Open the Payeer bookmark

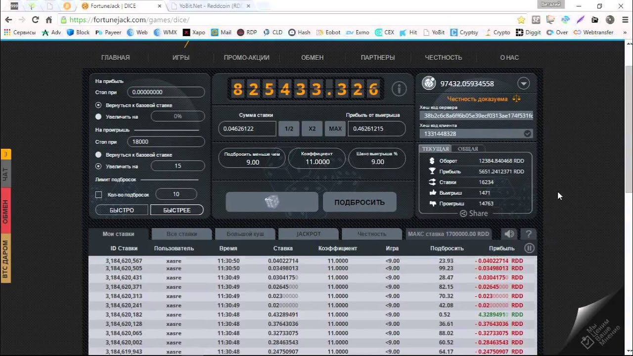point(108,32)
